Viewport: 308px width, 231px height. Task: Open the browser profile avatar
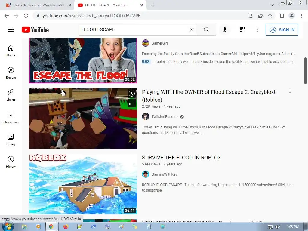pyautogui.click(x=292, y=16)
